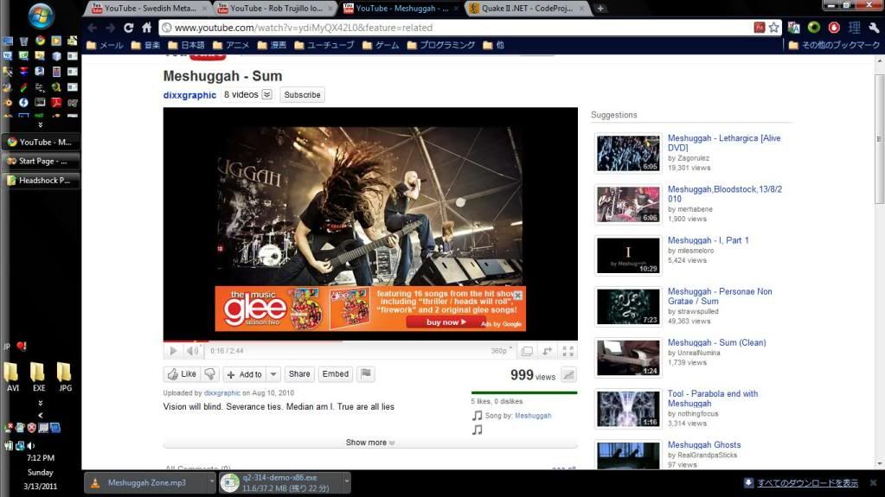The height and width of the screenshot is (497, 885).
Task: Dislike the video with thumbs down icon
Action: pyautogui.click(x=210, y=374)
